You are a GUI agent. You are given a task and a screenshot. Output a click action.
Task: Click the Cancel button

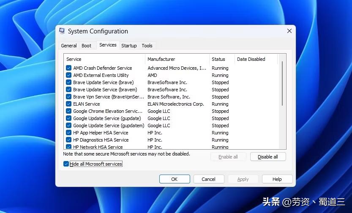[209, 179]
